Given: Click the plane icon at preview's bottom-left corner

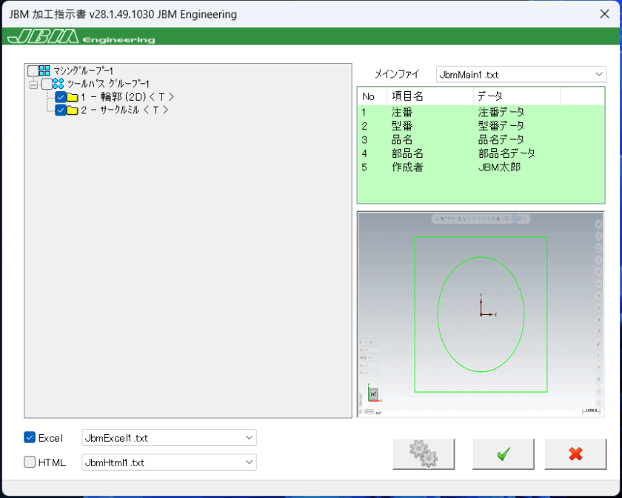Looking at the screenshot, I should [374, 394].
